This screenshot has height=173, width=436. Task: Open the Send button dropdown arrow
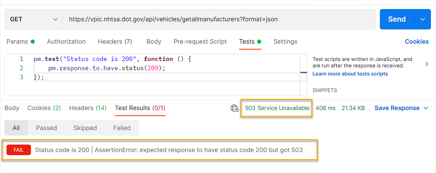[423, 19]
